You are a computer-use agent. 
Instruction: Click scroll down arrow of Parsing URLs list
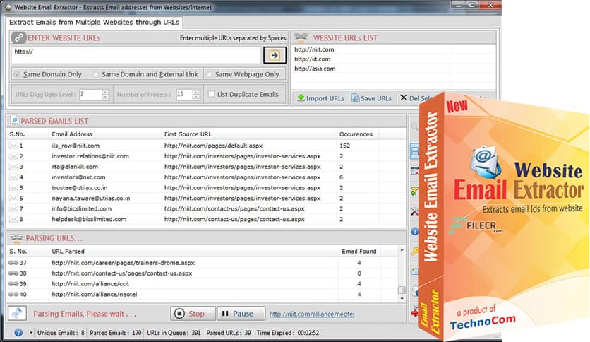pos(402,298)
